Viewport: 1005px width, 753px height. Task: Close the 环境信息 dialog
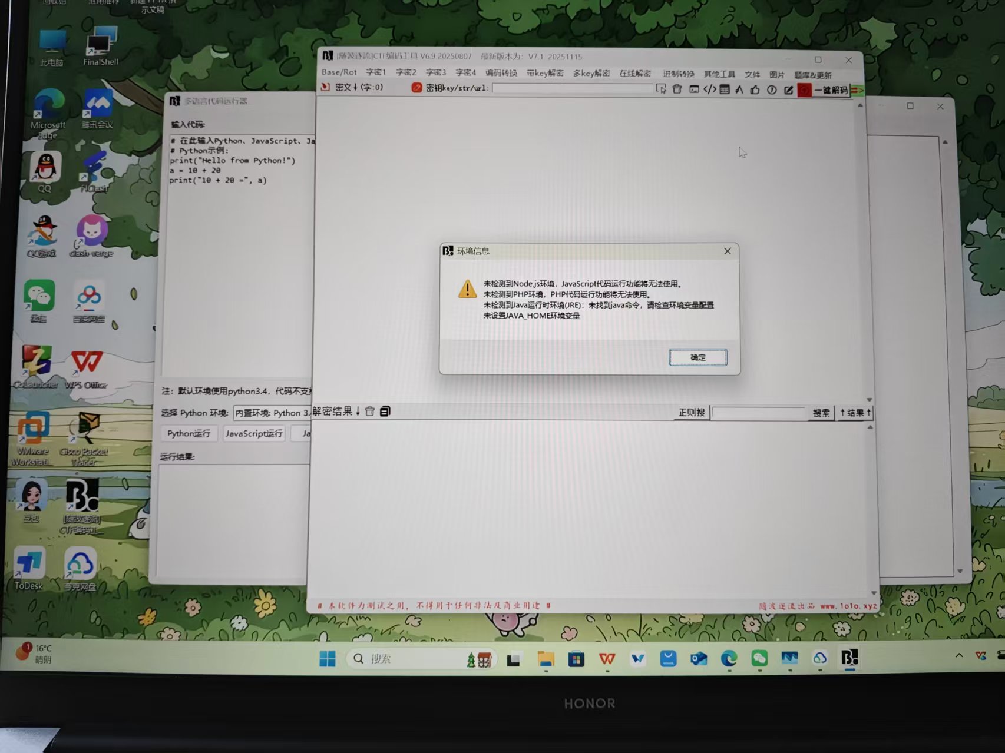pos(728,251)
